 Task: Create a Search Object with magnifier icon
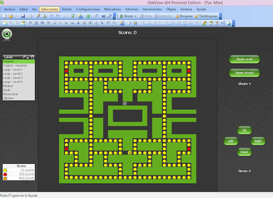tap(102, 23)
